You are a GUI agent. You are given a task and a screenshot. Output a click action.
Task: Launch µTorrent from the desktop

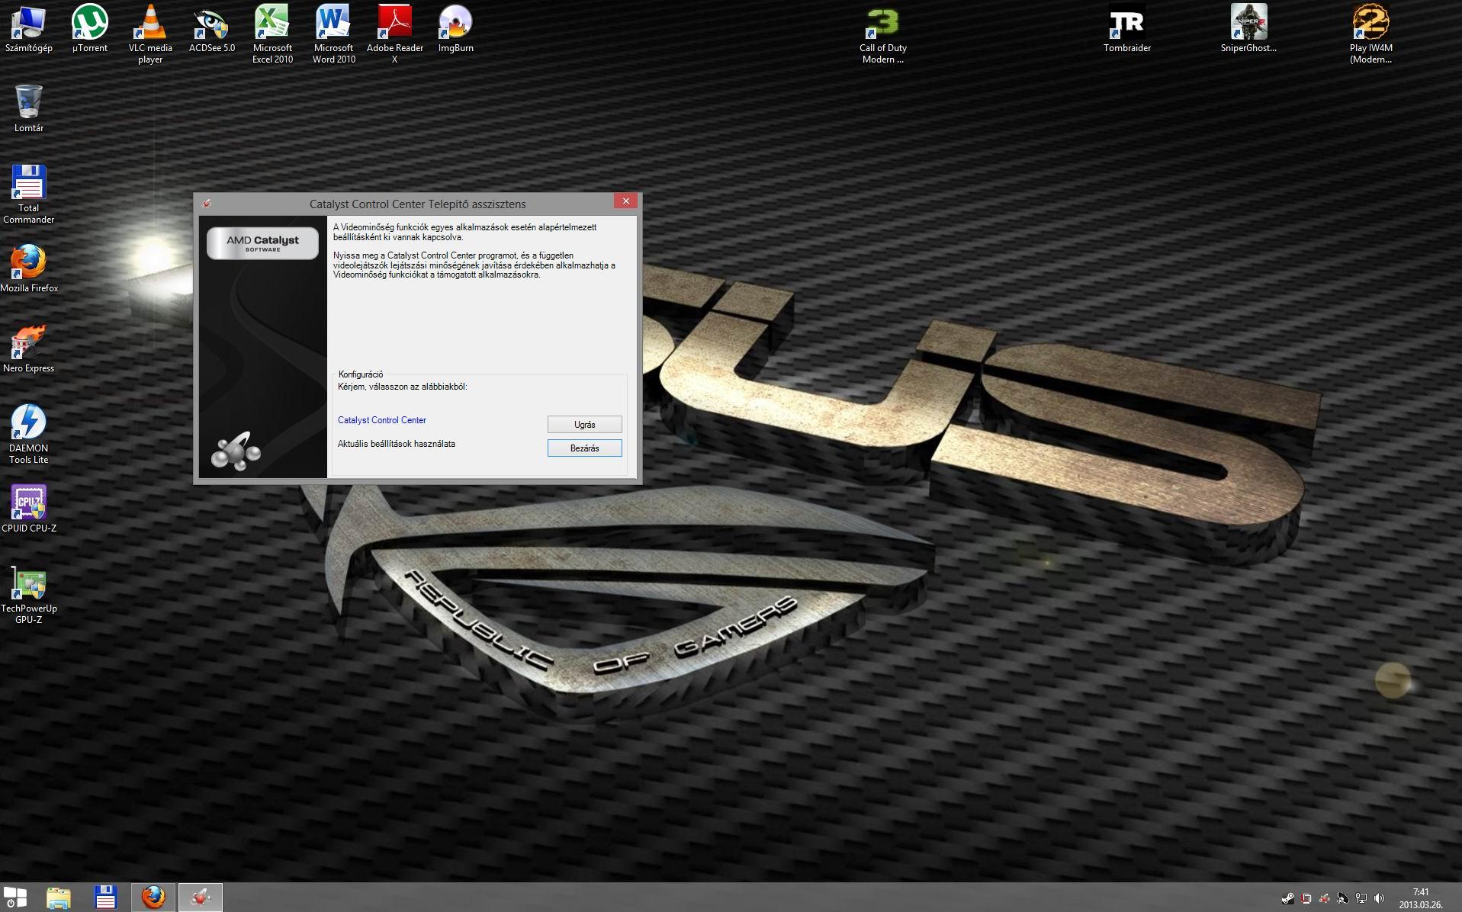pos(90,31)
